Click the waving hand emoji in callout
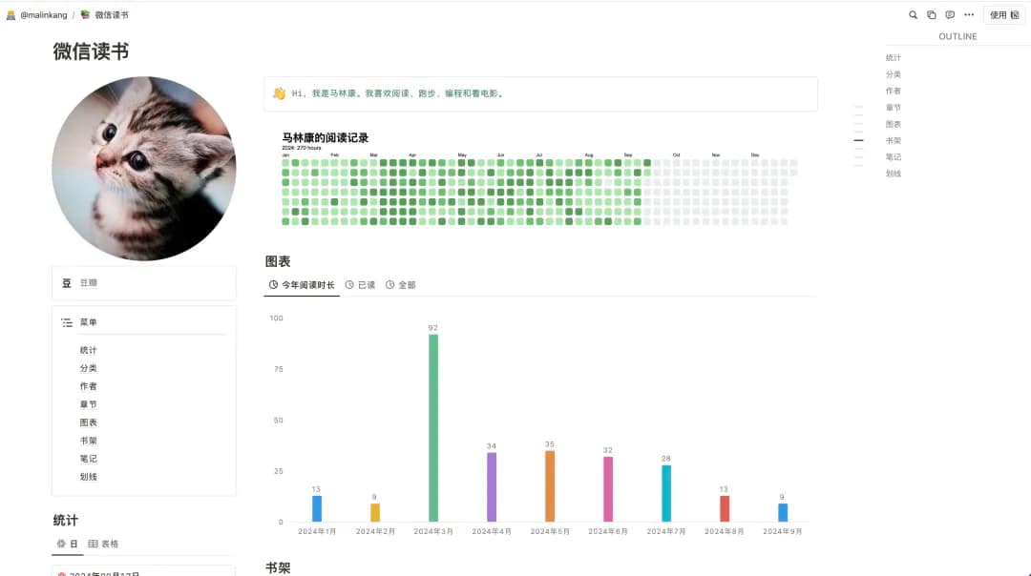This screenshot has height=576, width=1031. click(279, 93)
